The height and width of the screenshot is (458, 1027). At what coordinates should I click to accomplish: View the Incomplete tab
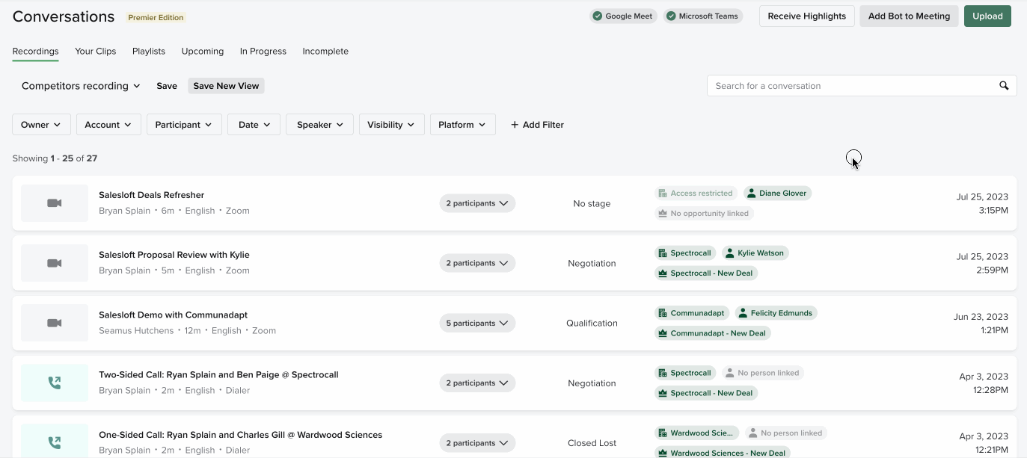point(325,52)
